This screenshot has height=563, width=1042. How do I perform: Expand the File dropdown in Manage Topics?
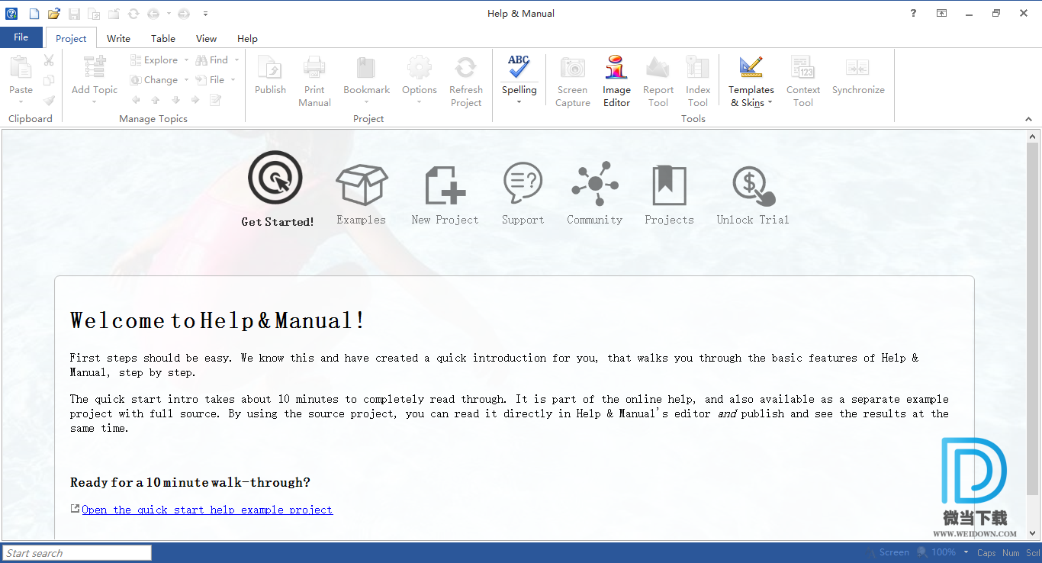tap(233, 80)
